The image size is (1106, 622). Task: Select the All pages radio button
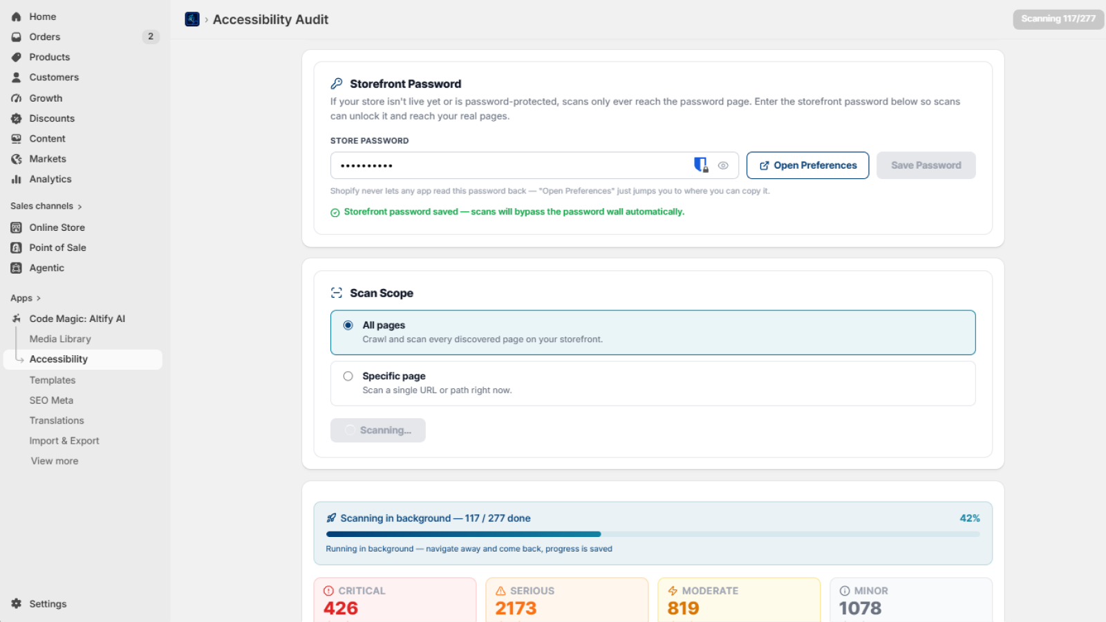[348, 325]
